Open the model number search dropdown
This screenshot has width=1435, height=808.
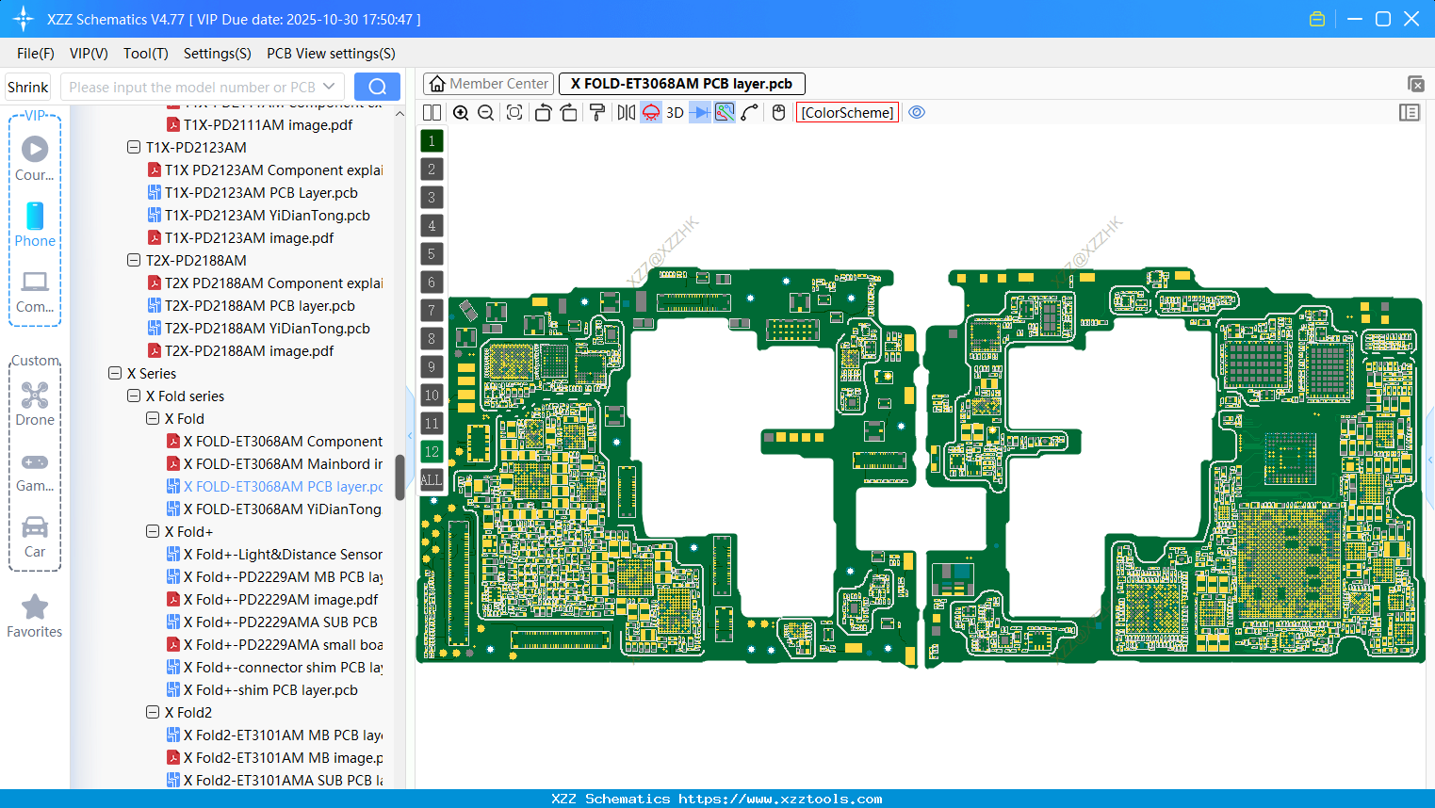[x=329, y=86]
